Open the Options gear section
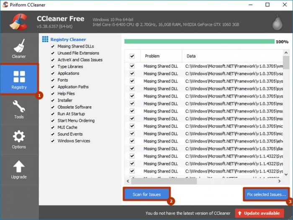 [x=19, y=139]
